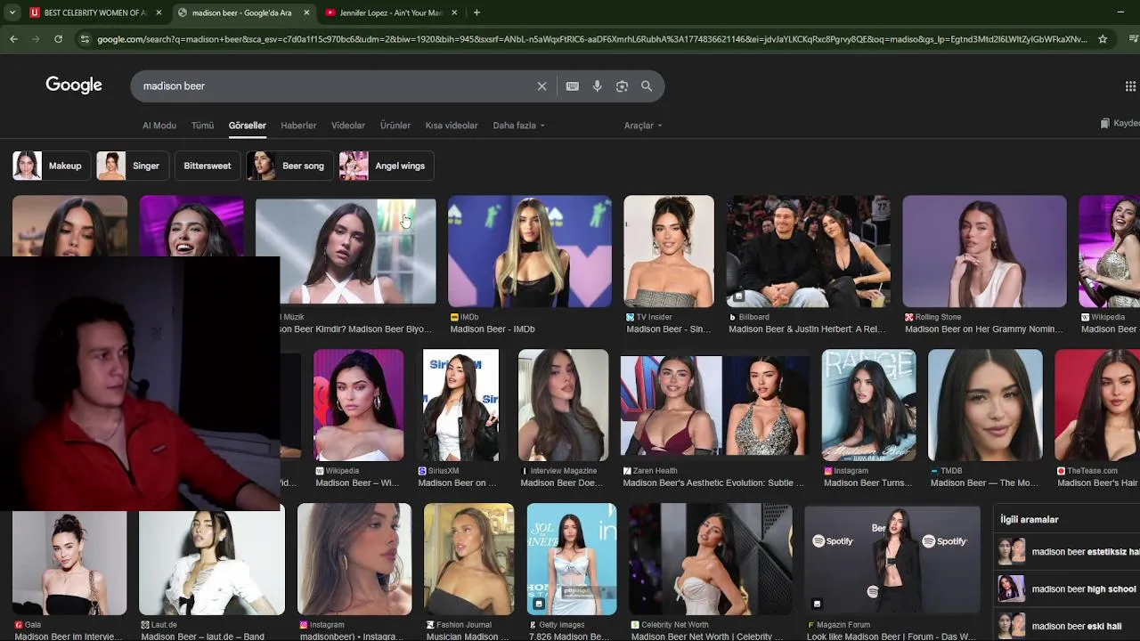Select related search madison beer estetiksiz
This screenshot has height=641, width=1140.
(1067, 552)
